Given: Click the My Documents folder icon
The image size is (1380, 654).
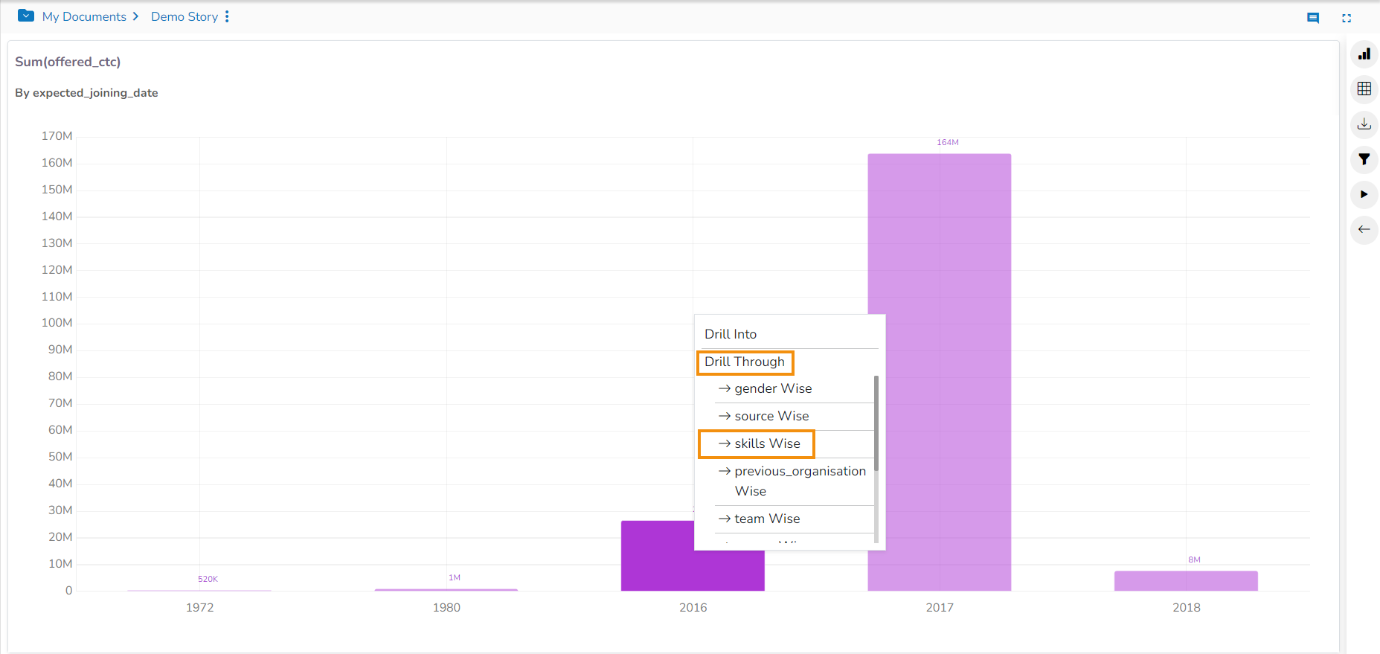Looking at the screenshot, I should pyautogui.click(x=26, y=16).
